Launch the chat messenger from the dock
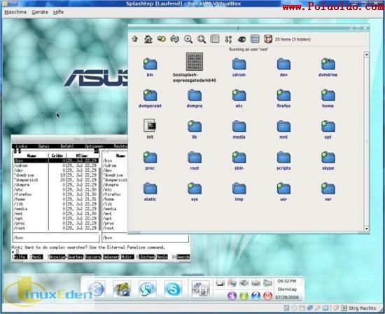385x314 pixels. (x=148, y=289)
